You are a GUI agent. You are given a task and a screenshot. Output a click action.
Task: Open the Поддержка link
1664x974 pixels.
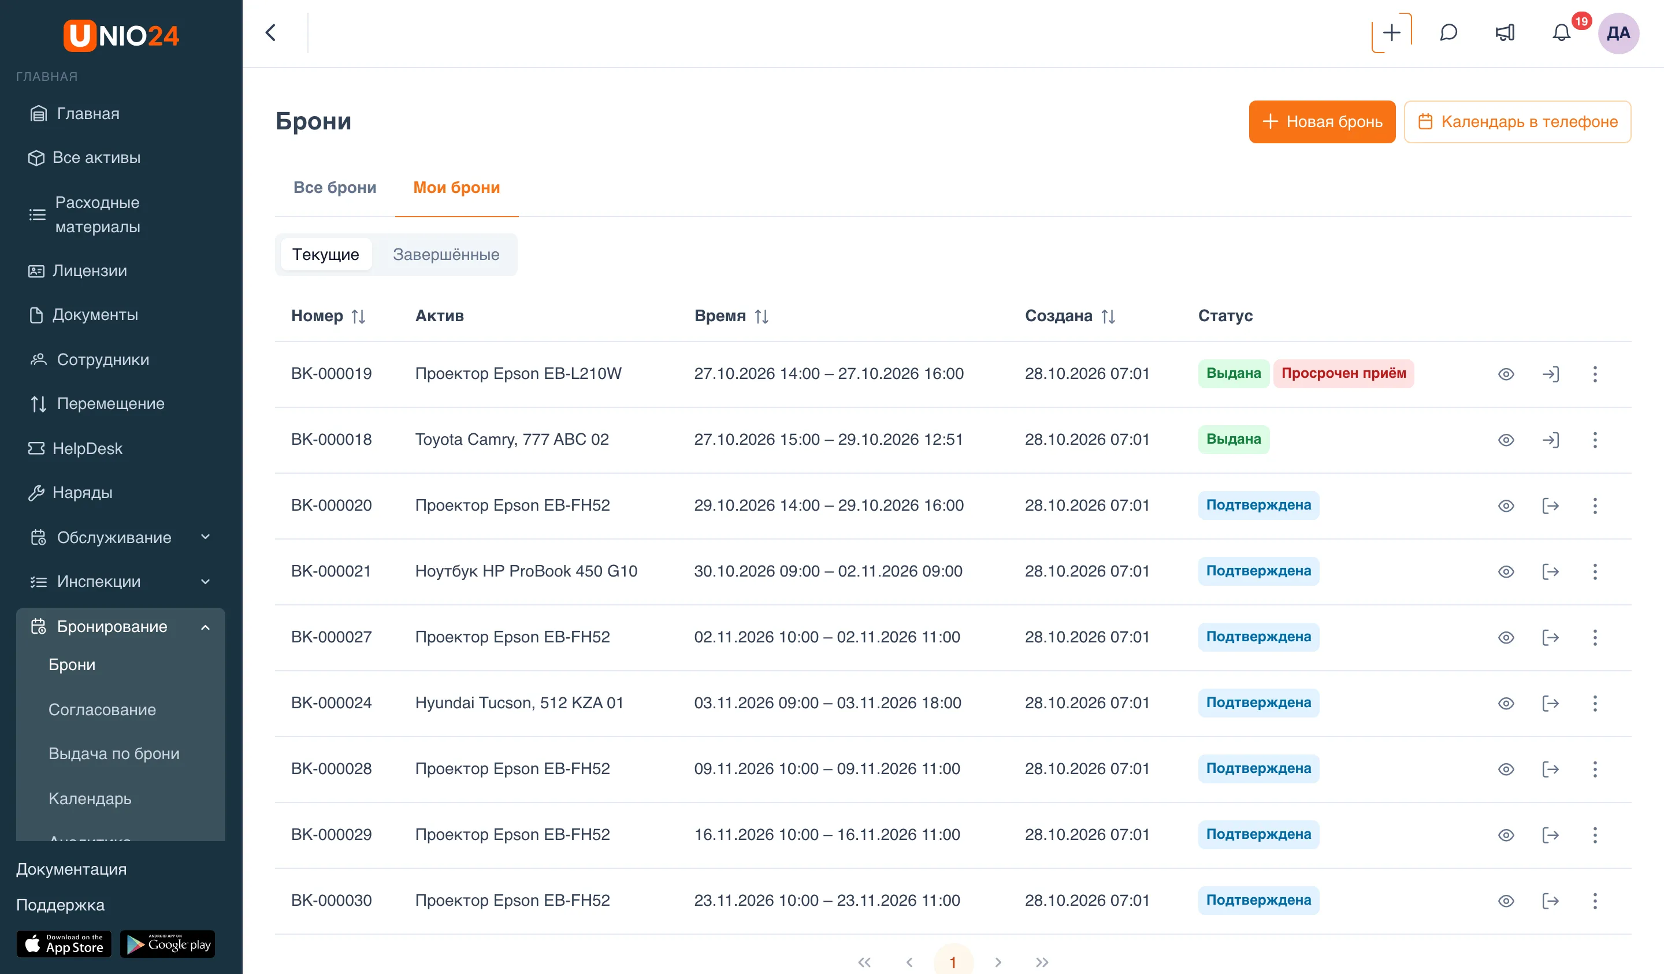60,905
